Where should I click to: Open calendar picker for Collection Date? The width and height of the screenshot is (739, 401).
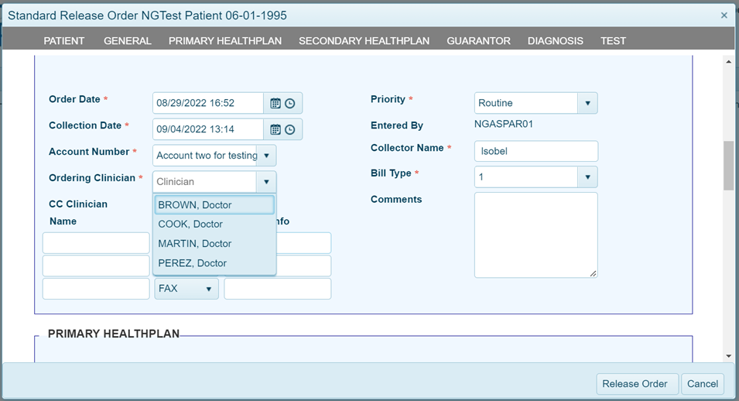point(275,129)
